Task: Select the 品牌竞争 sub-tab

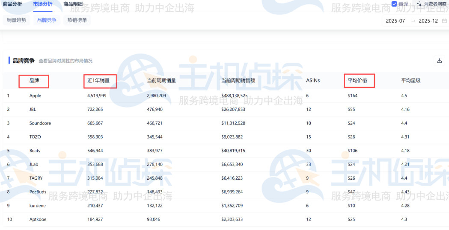Action: pyautogui.click(x=47, y=20)
